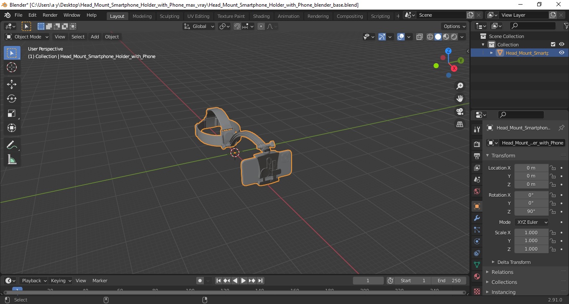Expand the Relations panel
The height and width of the screenshot is (304, 569).
502,272
